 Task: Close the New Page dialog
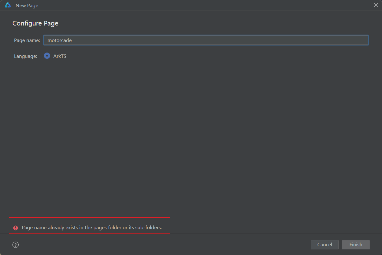pos(376,5)
